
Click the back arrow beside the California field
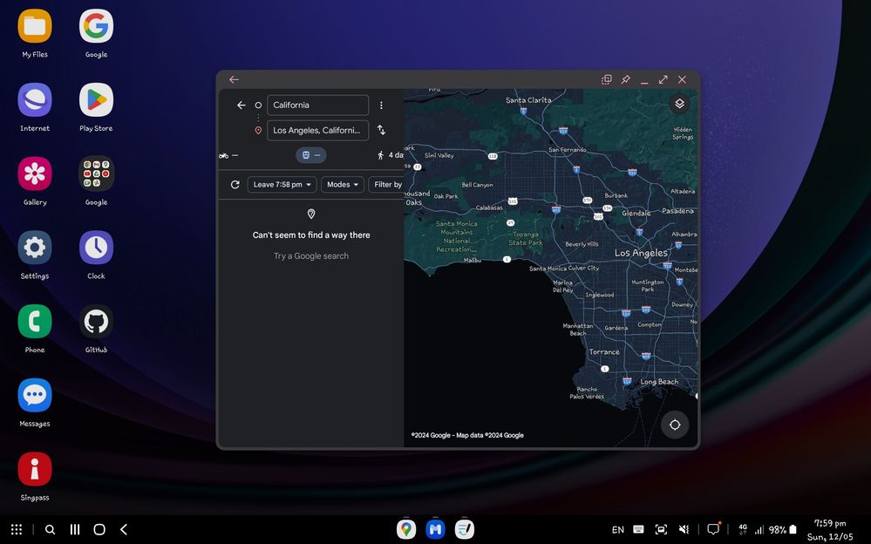click(x=242, y=105)
